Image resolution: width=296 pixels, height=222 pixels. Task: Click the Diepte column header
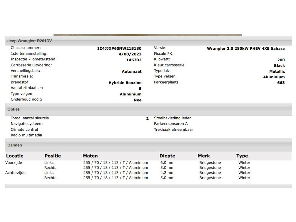pyautogui.click(x=167, y=156)
